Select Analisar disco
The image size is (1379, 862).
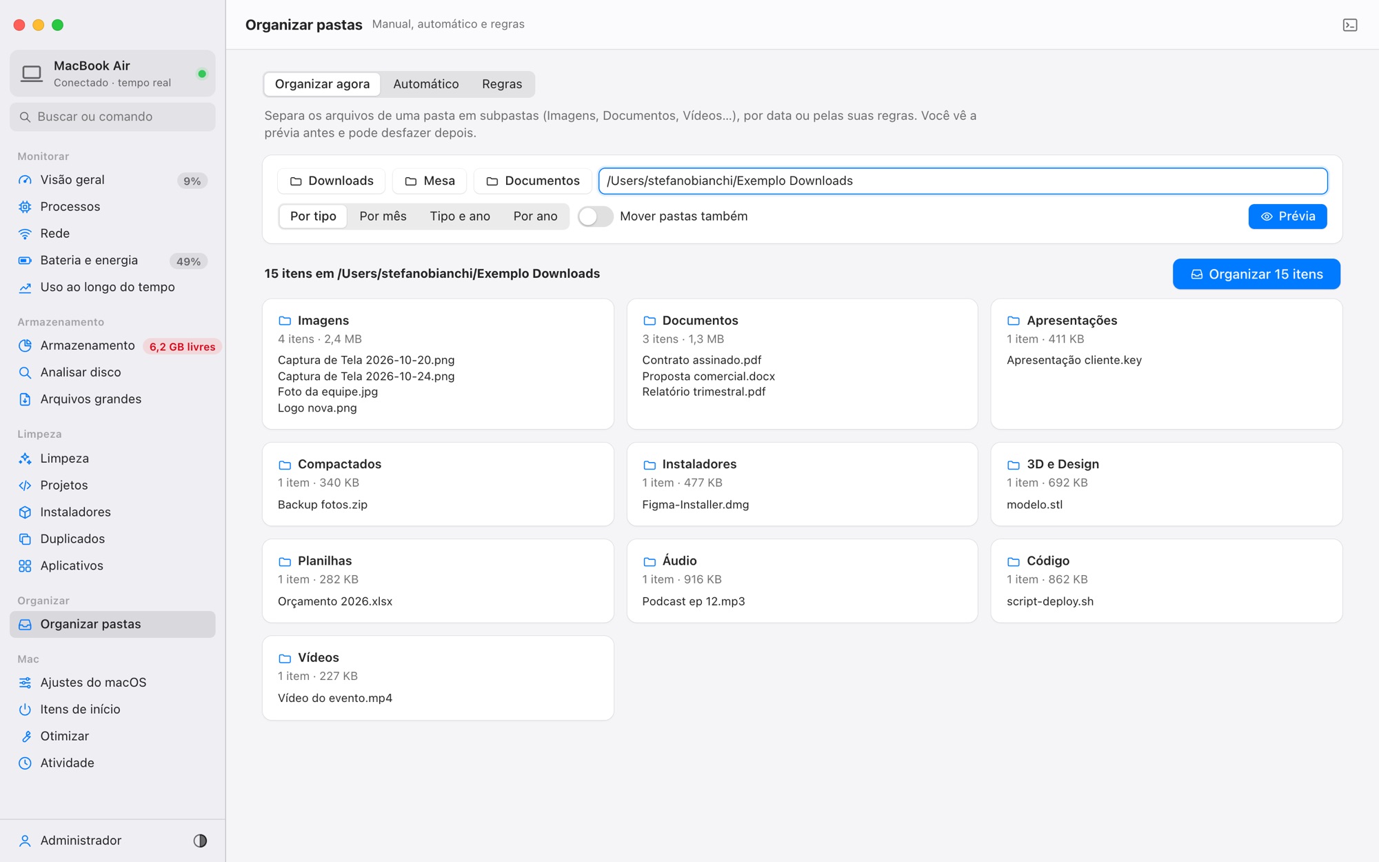coord(112,372)
